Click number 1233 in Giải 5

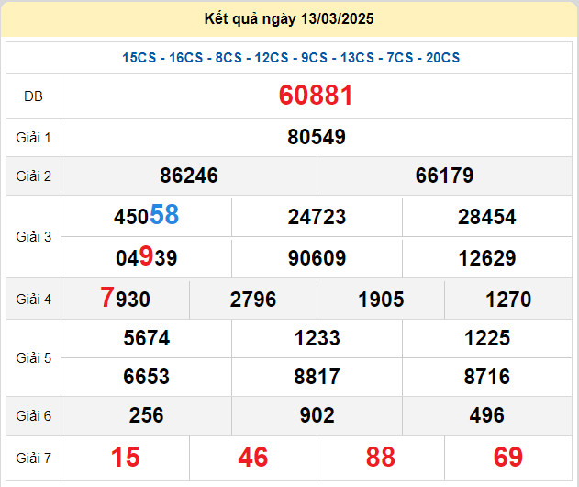317,338
